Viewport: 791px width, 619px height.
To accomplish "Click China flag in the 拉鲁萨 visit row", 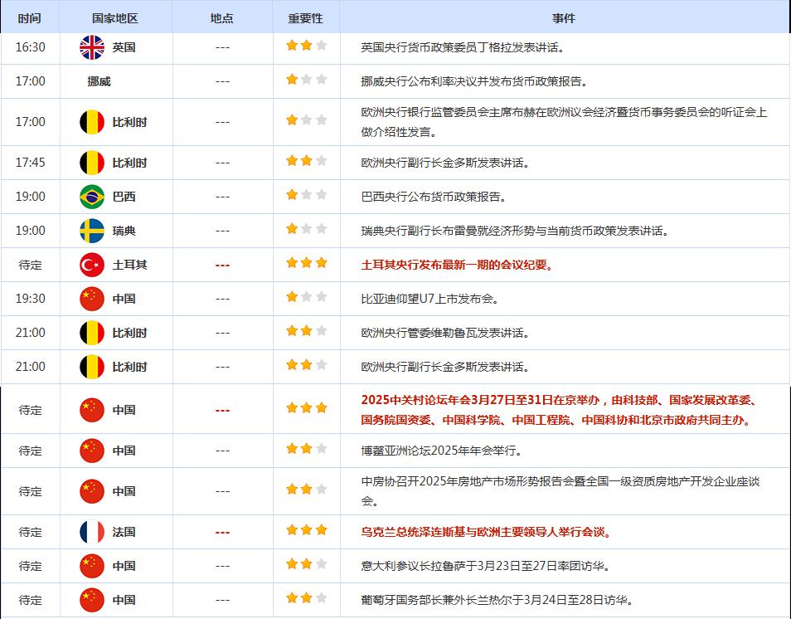I will [92, 566].
